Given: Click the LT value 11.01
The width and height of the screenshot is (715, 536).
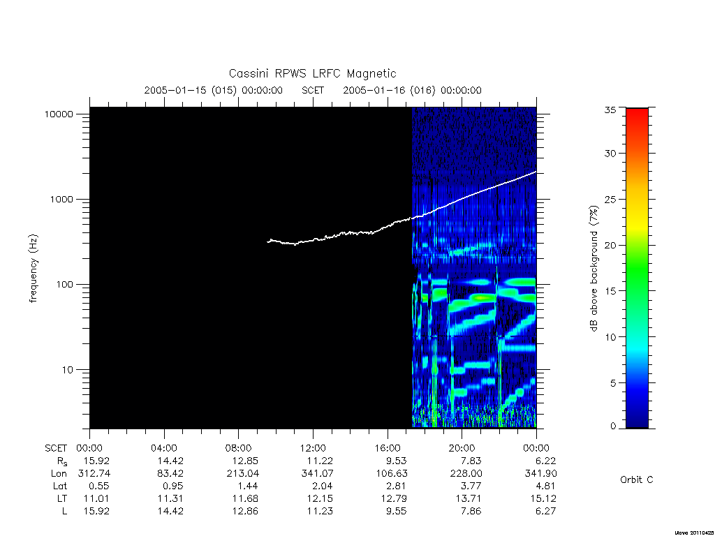Looking at the screenshot, I should point(96,498).
